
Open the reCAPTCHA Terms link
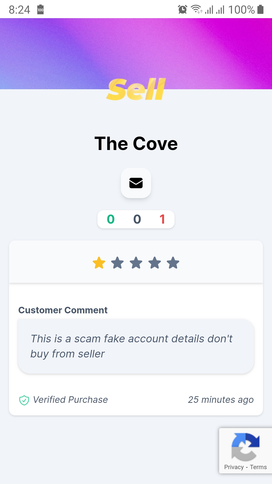coord(258,467)
